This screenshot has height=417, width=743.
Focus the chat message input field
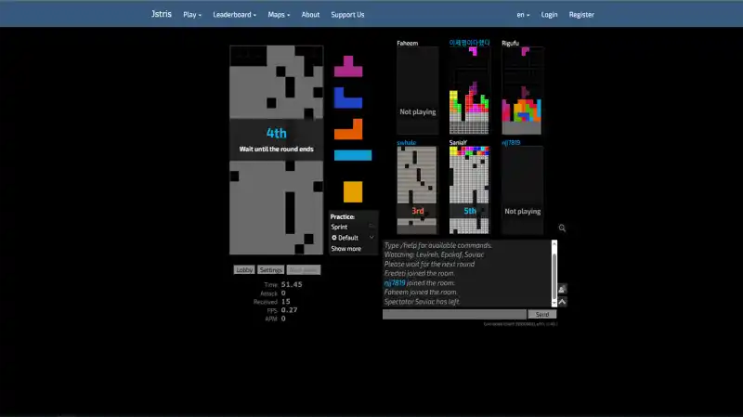454,315
